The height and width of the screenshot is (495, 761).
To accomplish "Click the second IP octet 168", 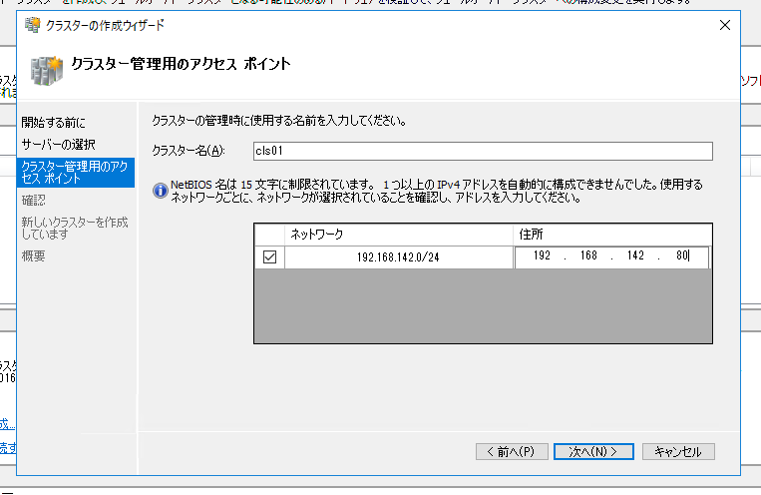I will (x=588, y=255).
